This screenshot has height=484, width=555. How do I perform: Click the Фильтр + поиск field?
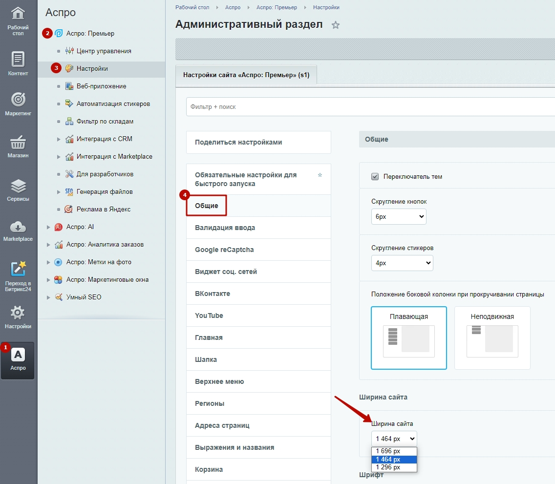[371, 107]
